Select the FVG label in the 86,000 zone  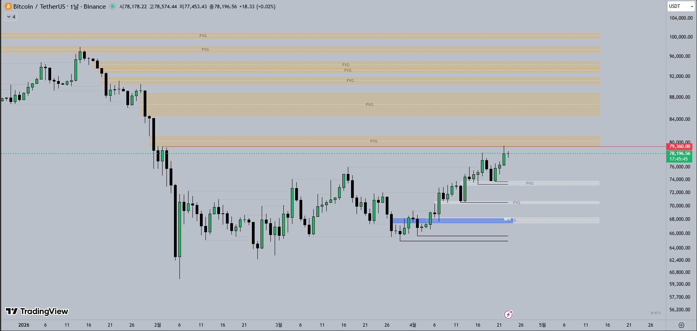pyautogui.click(x=369, y=105)
